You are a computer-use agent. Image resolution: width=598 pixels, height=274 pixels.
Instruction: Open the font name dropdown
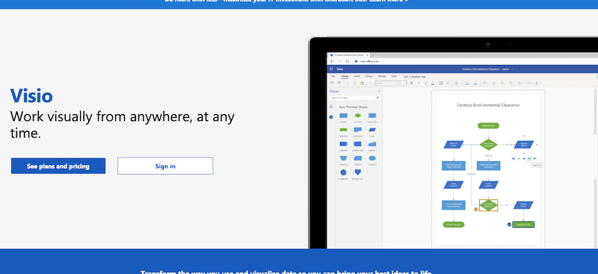[x=386, y=83]
